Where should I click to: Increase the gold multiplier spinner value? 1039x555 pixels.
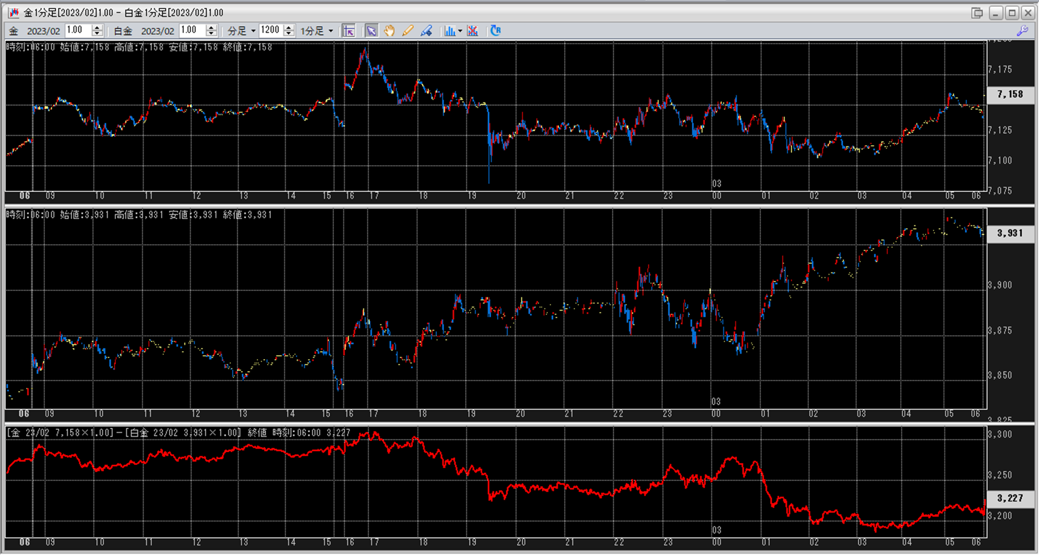coord(97,28)
